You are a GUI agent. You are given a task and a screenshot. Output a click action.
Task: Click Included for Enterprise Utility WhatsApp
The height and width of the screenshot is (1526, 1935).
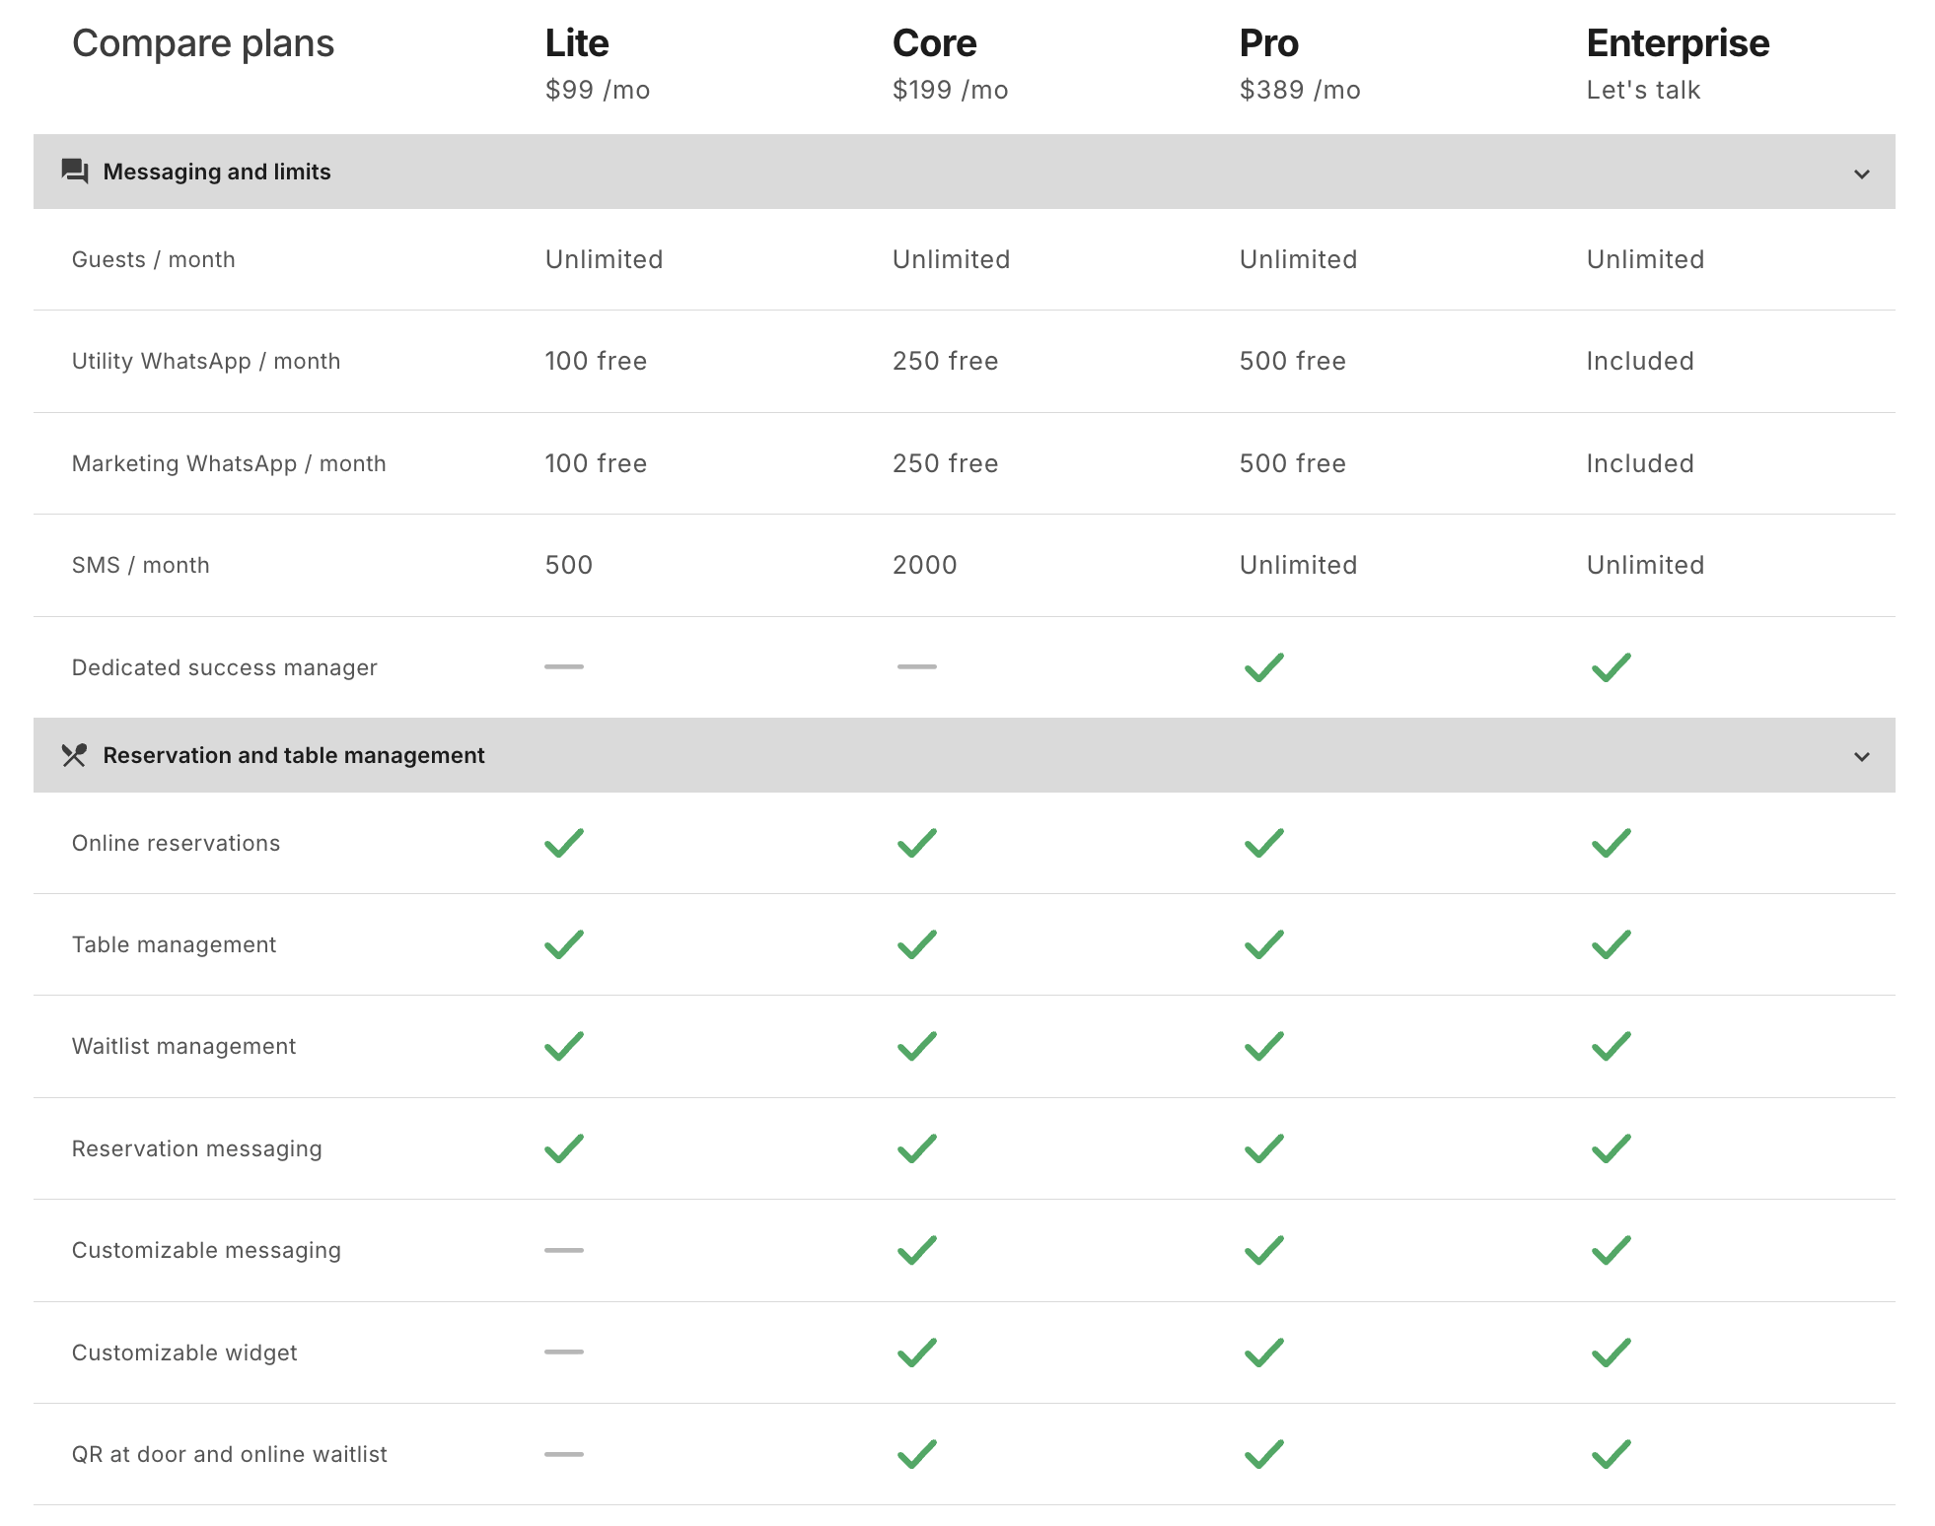(x=1639, y=361)
